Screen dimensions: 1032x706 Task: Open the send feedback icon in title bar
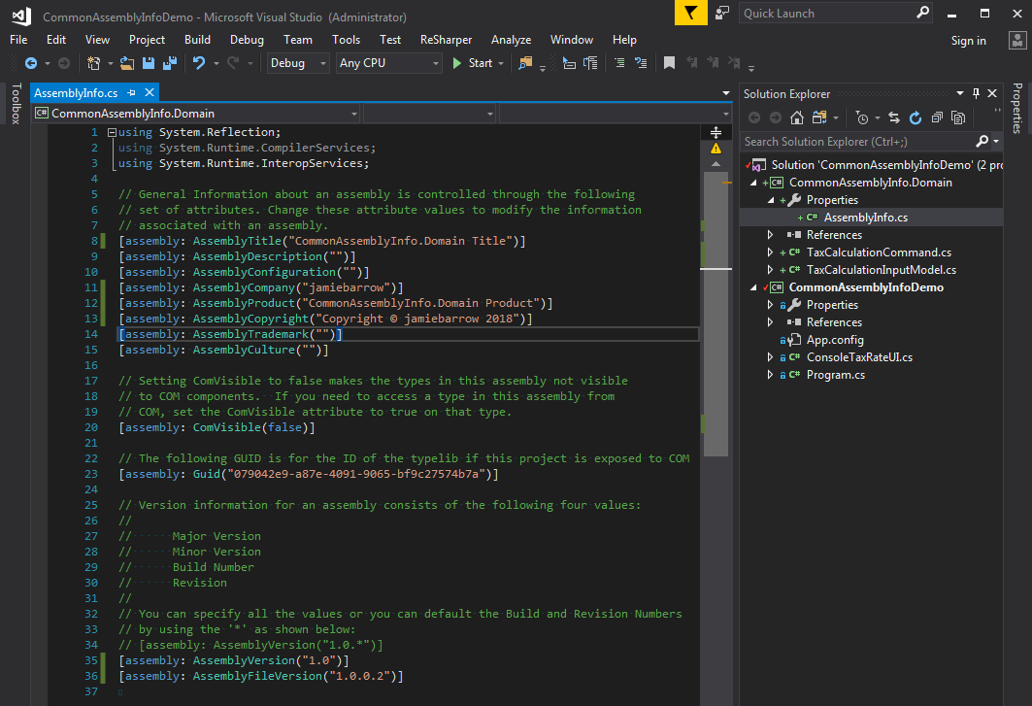point(722,13)
